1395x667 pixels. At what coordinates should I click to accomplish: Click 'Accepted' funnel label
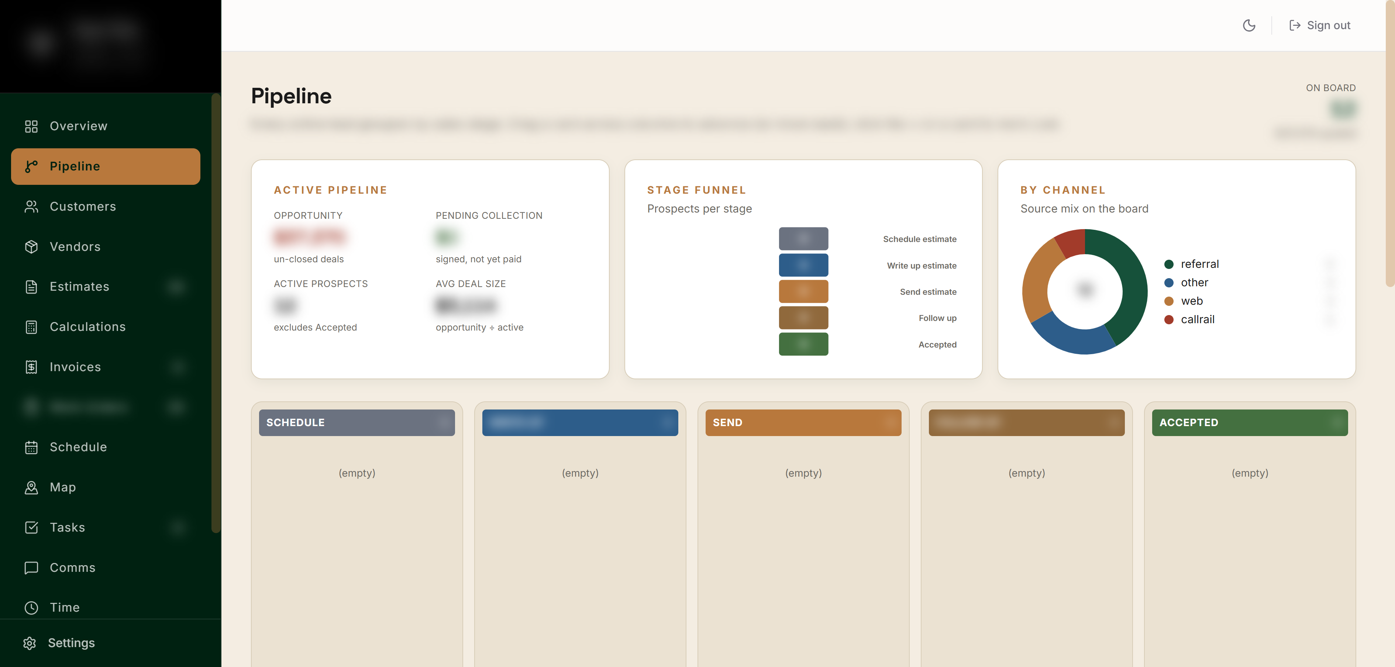click(937, 344)
